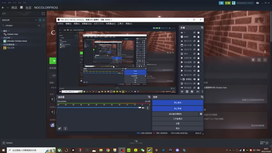This screenshot has width=272, height=153.
Task: Open source properties gear in Sources toolbar
Action: coord(192,91)
